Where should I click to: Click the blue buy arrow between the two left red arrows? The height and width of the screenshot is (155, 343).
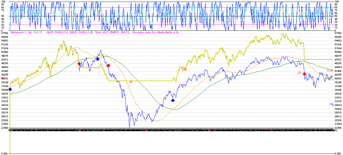click(98, 58)
